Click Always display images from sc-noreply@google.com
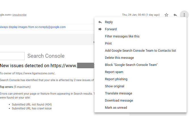This screenshot has width=190, height=116. click(x=33, y=27)
